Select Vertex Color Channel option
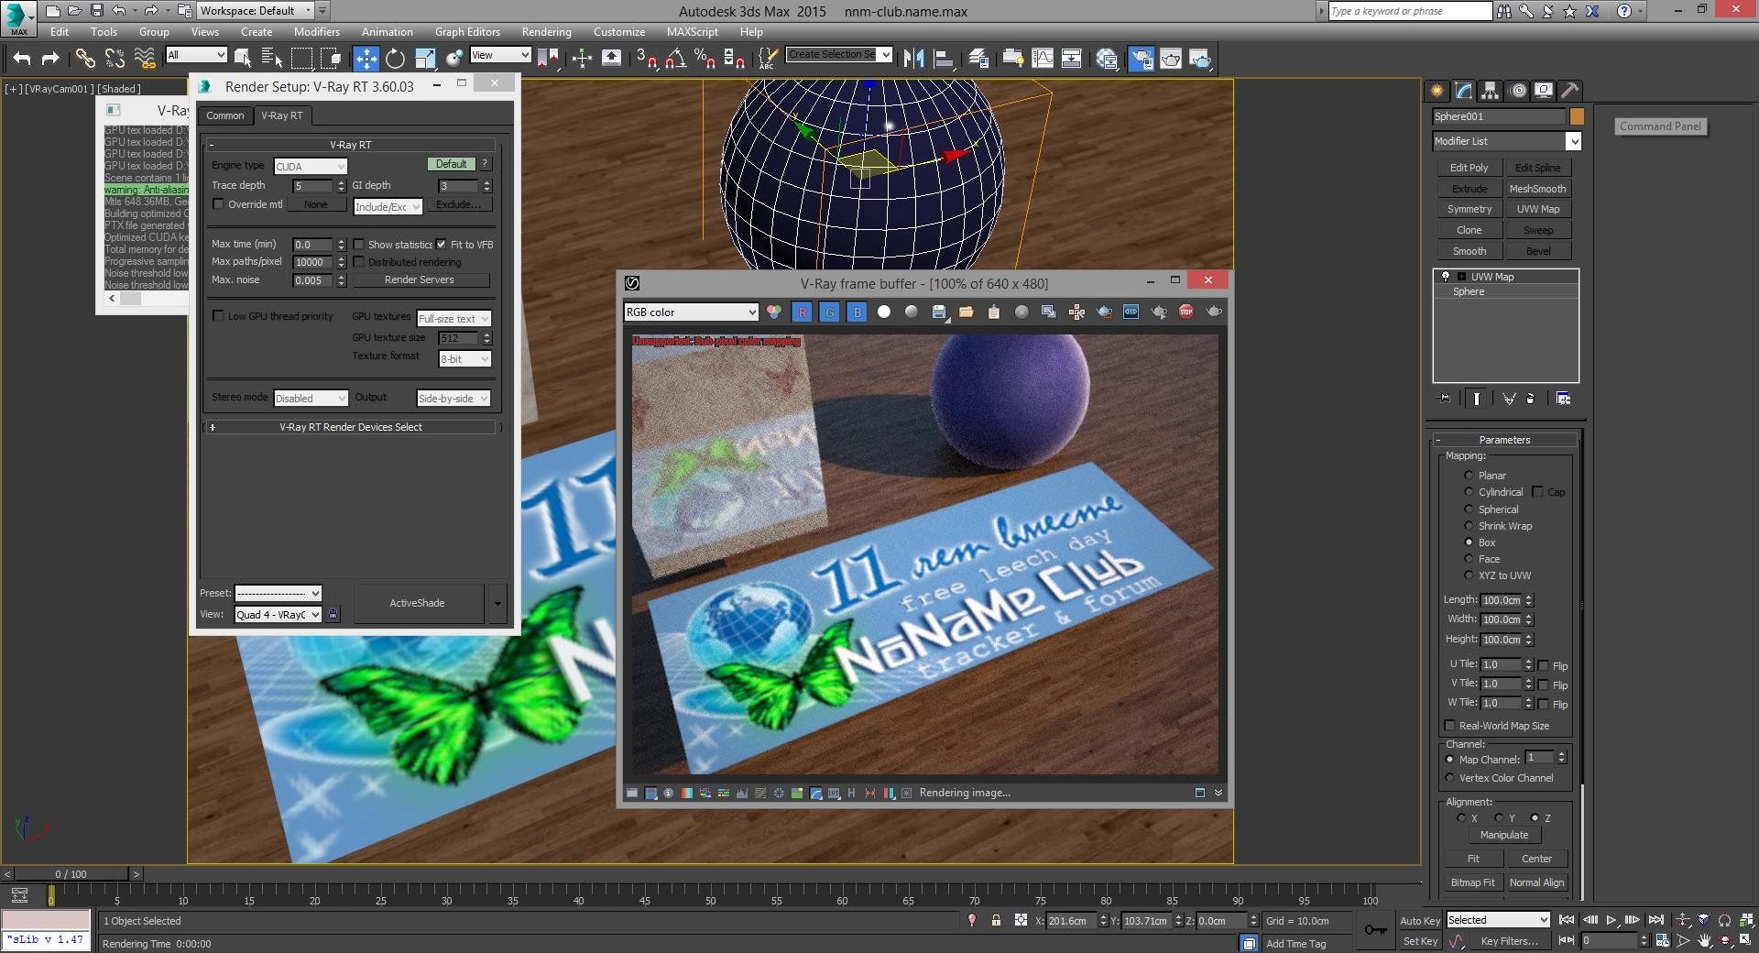 coord(1449,778)
